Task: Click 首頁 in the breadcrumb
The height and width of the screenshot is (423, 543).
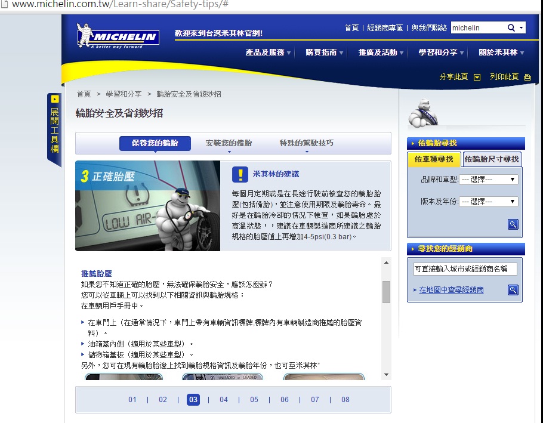Action: pos(84,94)
